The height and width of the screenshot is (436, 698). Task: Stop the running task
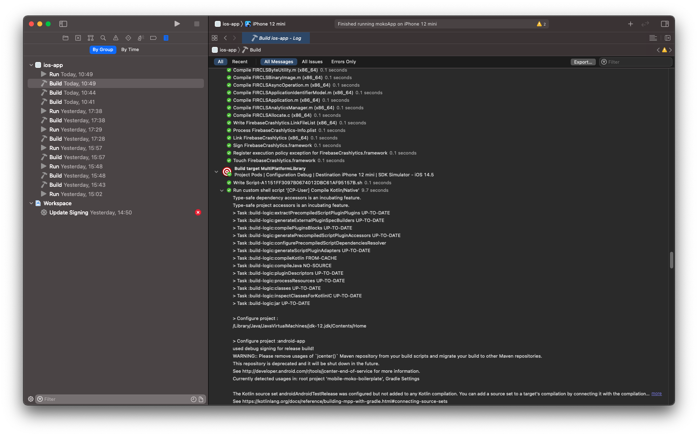pos(197,24)
